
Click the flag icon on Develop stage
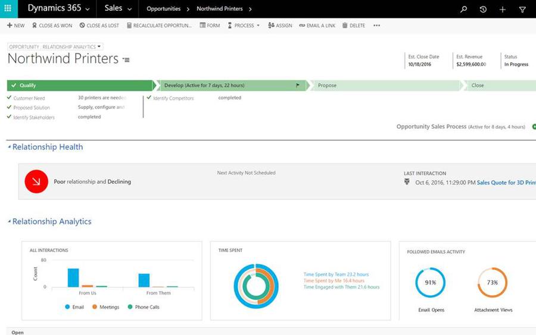tap(298, 85)
